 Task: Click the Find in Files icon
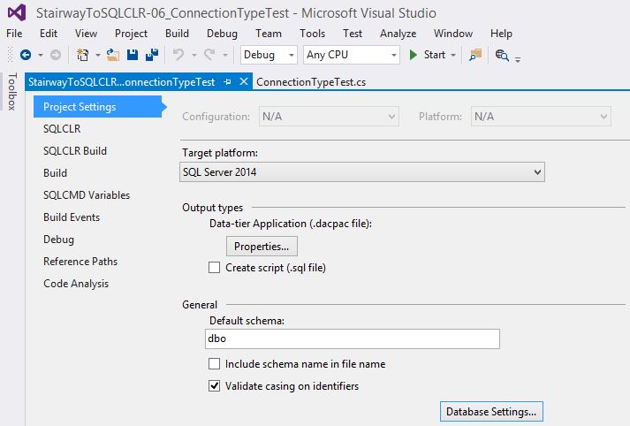click(476, 55)
